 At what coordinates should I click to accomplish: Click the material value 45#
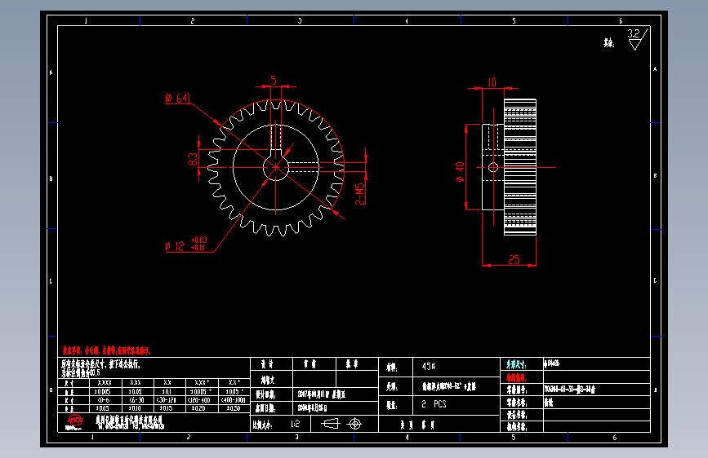429,367
